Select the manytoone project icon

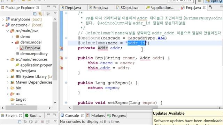(8, 19)
